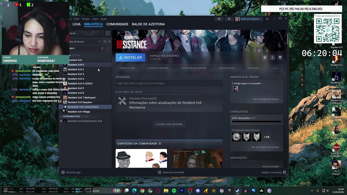Click friend avatar who played previously
The image size is (347, 195).
[x=235, y=89]
